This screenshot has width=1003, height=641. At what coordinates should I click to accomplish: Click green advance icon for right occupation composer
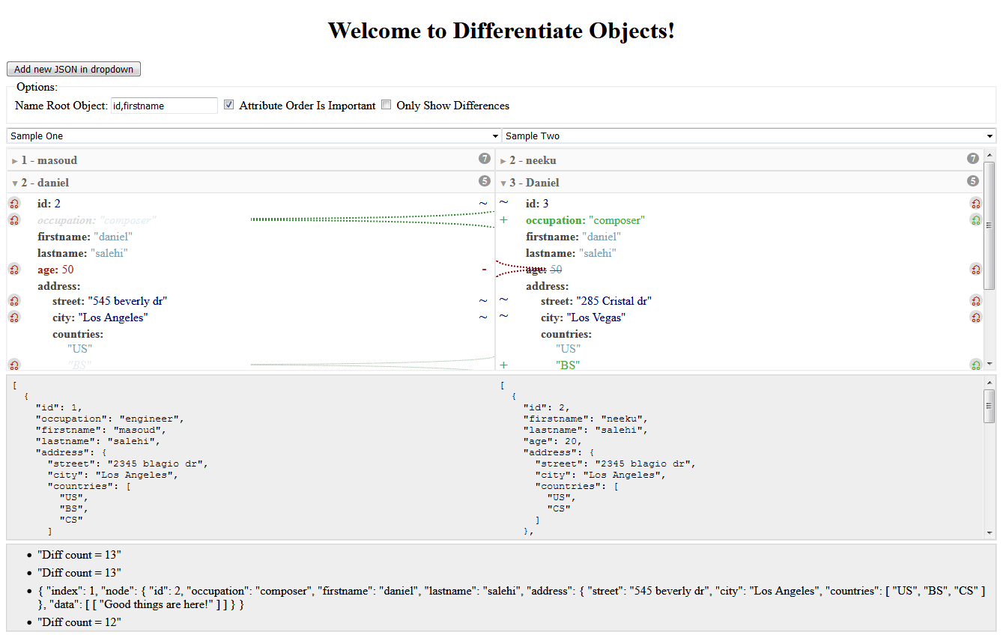(975, 220)
